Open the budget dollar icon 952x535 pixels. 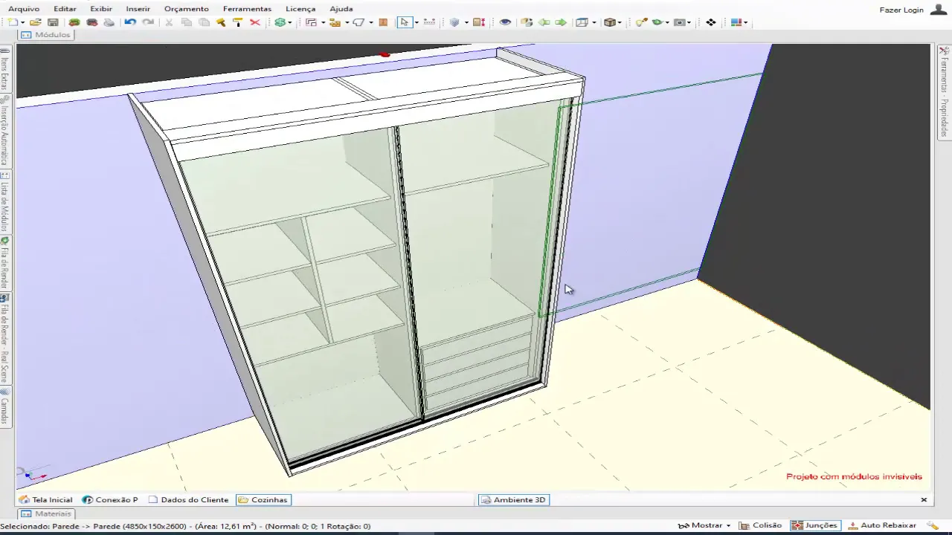coord(280,22)
